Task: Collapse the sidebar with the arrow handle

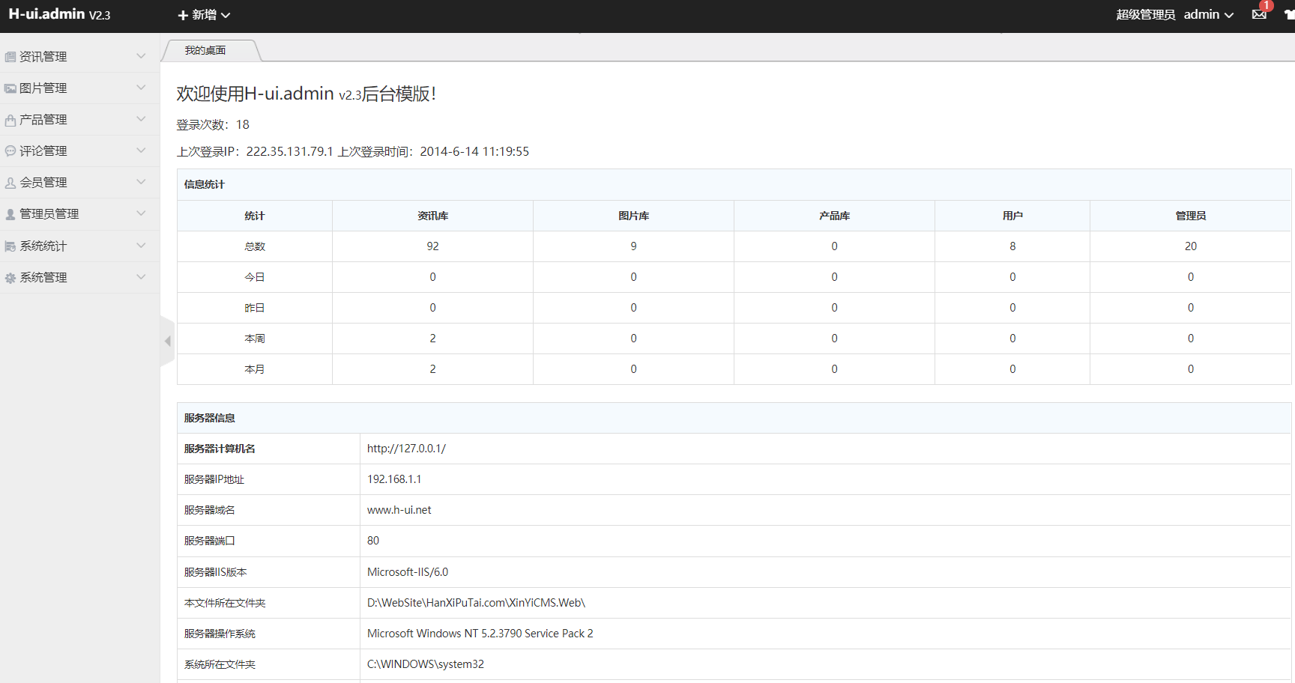Action: [167, 341]
